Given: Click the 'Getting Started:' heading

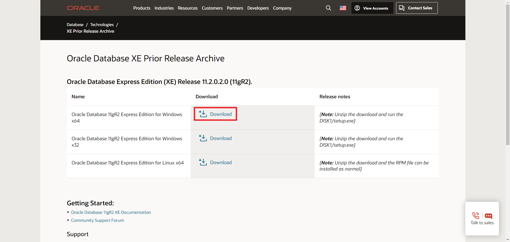Looking at the screenshot, I should [90, 203].
